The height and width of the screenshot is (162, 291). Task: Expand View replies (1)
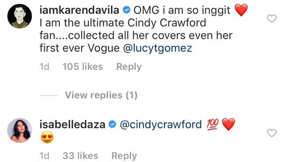pyautogui.click(x=101, y=95)
